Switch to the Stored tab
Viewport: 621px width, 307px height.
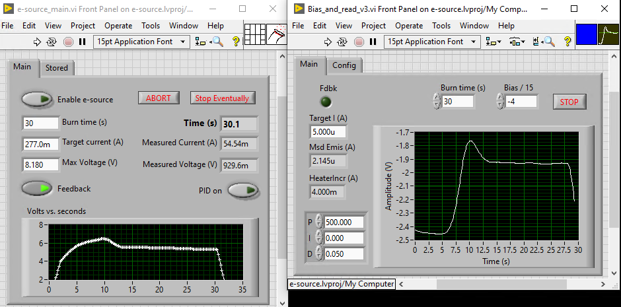(57, 67)
